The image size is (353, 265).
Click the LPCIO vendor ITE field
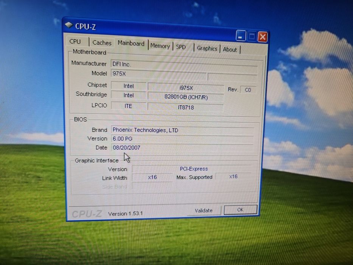click(129, 106)
